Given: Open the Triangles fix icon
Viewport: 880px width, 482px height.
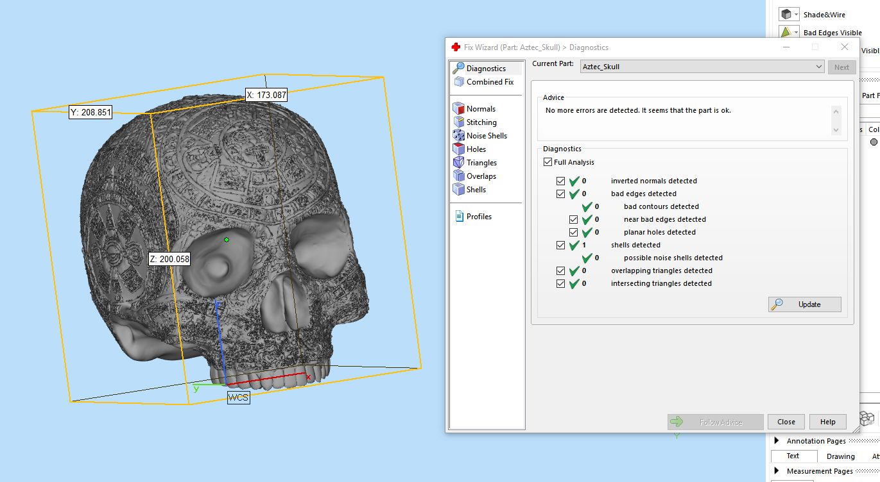Looking at the screenshot, I should 458,163.
